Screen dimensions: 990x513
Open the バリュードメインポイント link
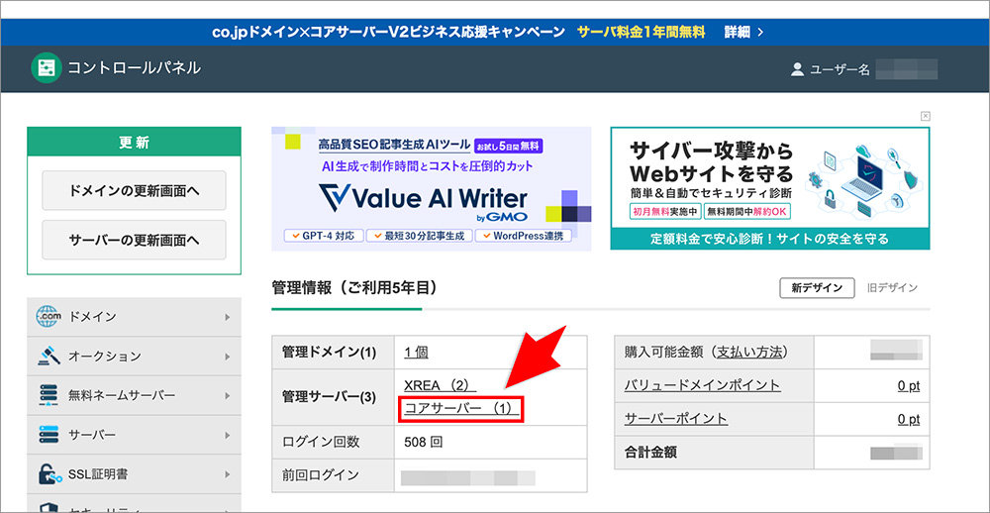pos(702,384)
